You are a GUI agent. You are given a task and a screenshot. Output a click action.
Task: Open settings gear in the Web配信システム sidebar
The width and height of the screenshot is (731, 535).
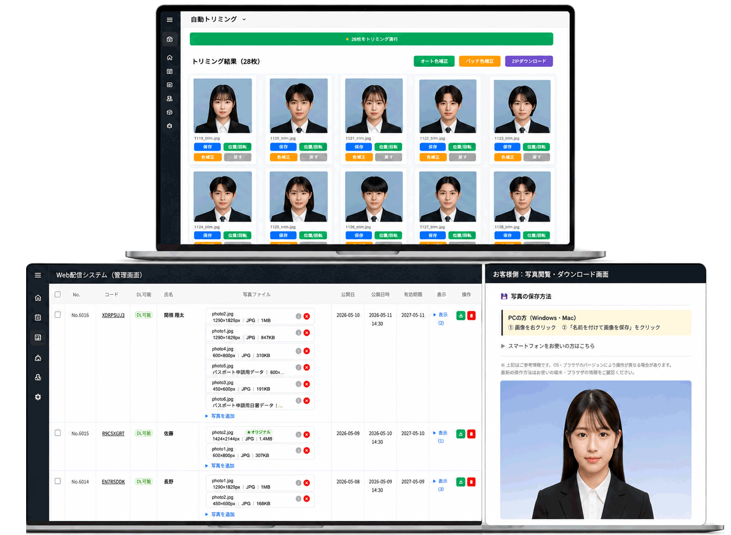(x=38, y=397)
